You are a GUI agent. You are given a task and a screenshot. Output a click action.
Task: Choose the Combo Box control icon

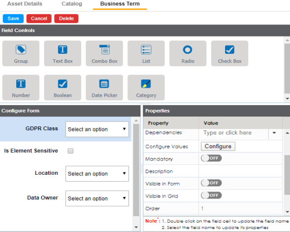point(105,49)
